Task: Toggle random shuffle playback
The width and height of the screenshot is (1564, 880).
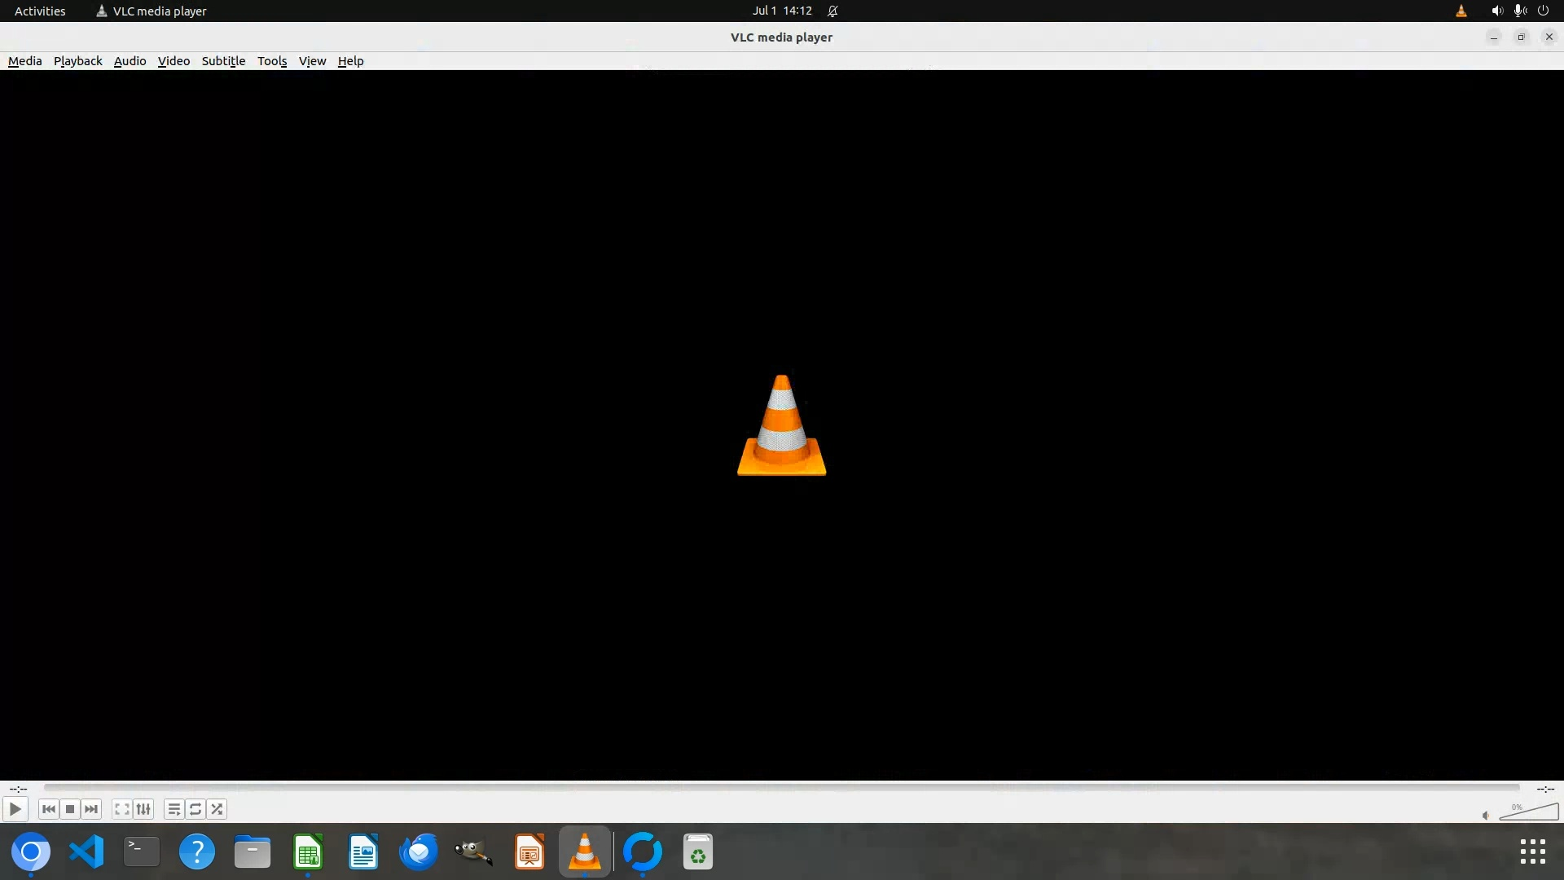Action: click(217, 809)
